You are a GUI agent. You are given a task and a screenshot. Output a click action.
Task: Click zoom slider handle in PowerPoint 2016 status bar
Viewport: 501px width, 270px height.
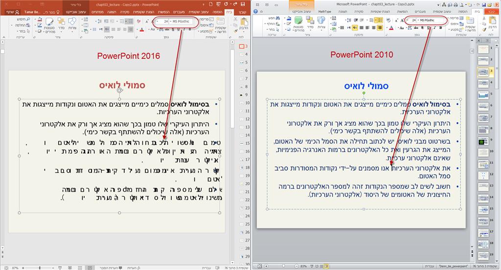coord(40,268)
